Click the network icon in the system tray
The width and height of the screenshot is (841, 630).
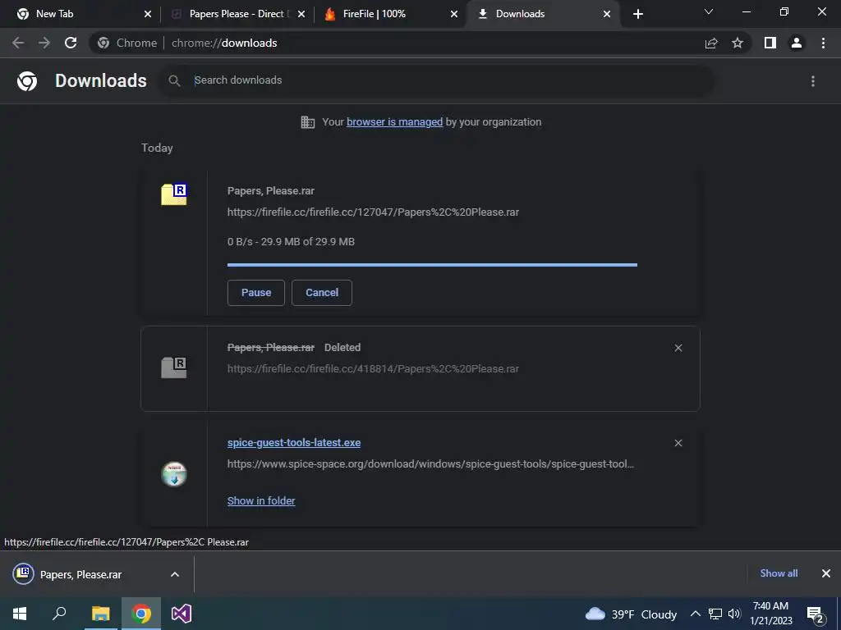pos(715,614)
